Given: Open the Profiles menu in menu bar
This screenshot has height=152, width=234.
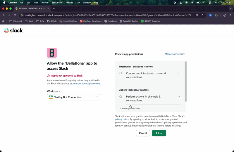Looking at the screenshot, I should click(69, 2).
